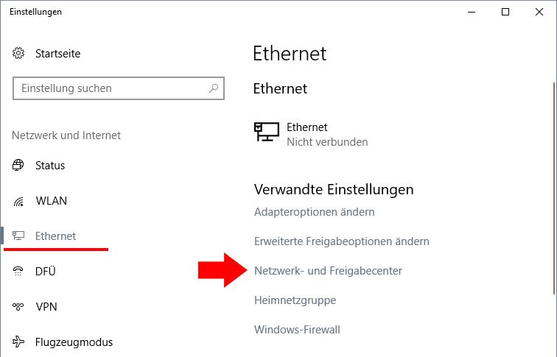Click the Ethernet adapter icon, Nicht verbunden

pos(267,132)
